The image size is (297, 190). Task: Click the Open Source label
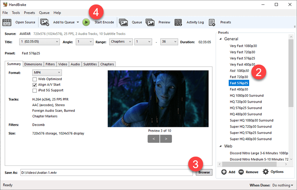25,22
